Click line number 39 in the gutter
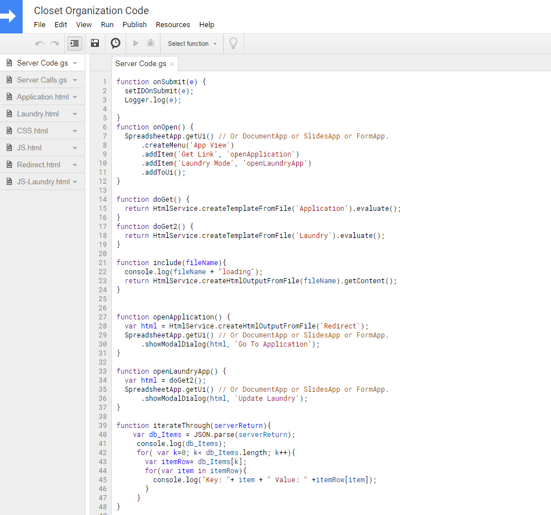This screenshot has height=515, width=551. 103,426
